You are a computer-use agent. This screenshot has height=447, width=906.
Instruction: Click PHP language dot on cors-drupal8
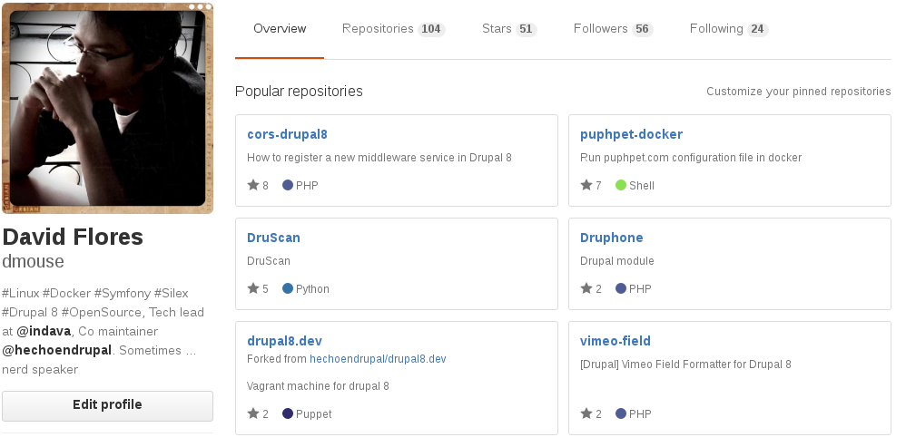click(288, 185)
